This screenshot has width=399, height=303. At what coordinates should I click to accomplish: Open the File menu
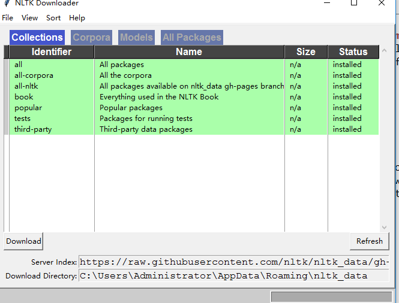coord(7,18)
